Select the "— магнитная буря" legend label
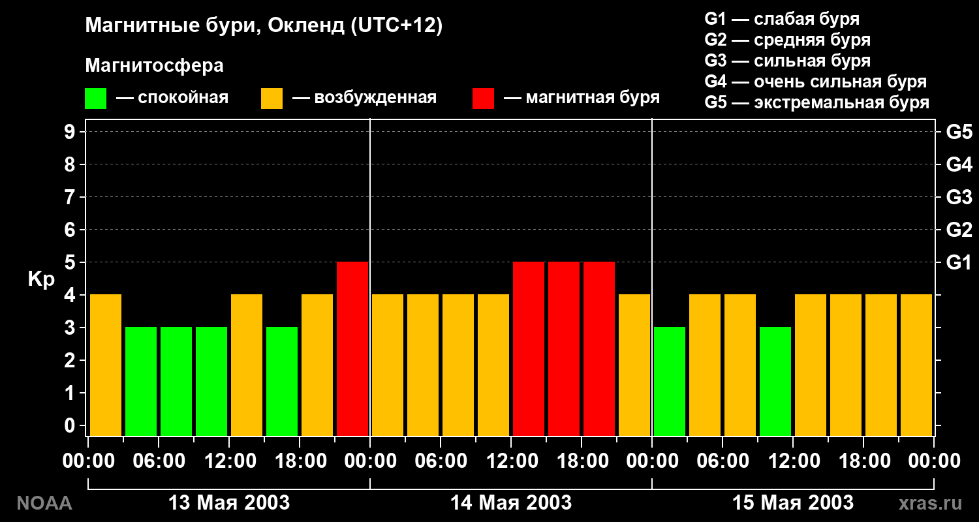Screen dimensions: 979x522 tap(582, 98)
